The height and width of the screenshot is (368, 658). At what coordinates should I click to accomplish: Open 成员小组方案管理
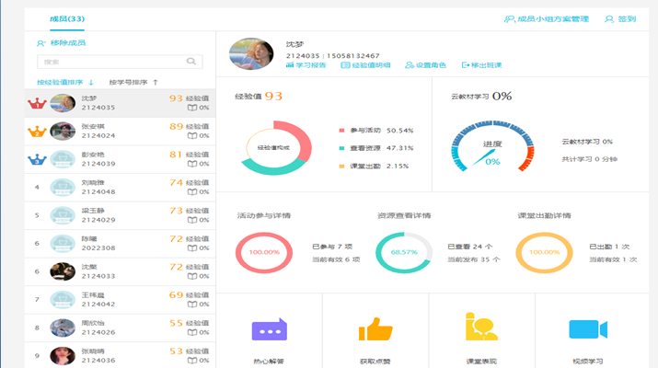(546, 18)
